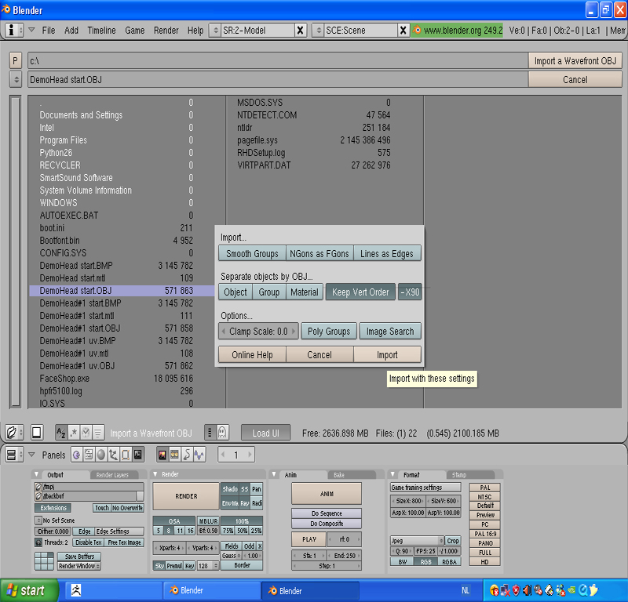The width and height of the screenshot is (628, 602).
Task: Click the Dither: 0.000 value field
Action: pos(53,531)
